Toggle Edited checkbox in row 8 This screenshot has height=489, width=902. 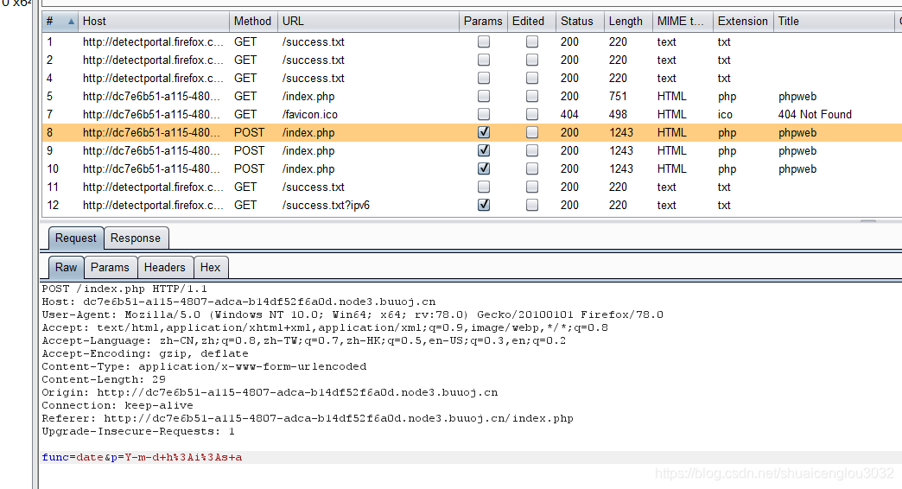tap(532, 132)
